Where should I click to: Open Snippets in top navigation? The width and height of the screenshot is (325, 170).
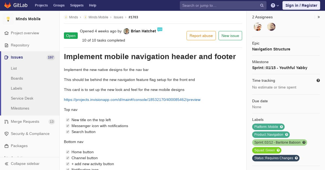(x=77, y=5)
